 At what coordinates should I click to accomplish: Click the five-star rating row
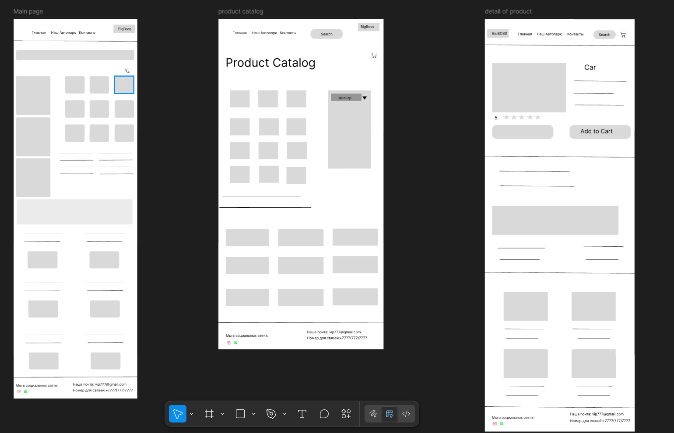pos(522,117)
